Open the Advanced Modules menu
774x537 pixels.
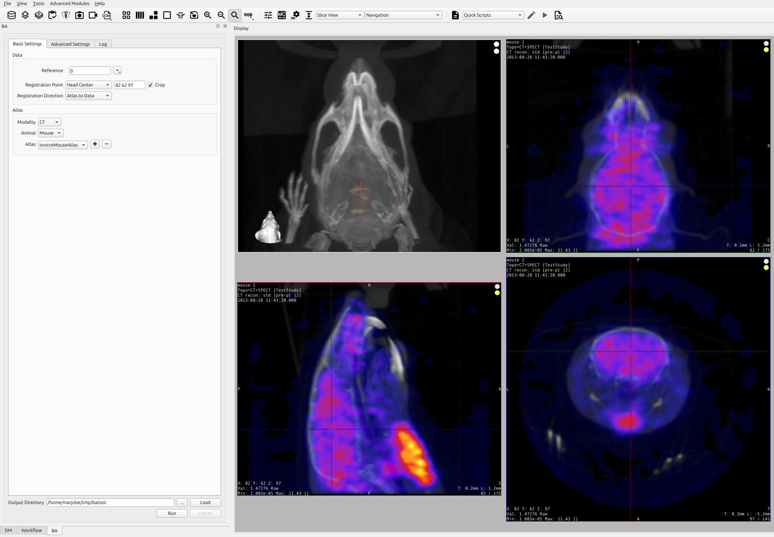69,3
